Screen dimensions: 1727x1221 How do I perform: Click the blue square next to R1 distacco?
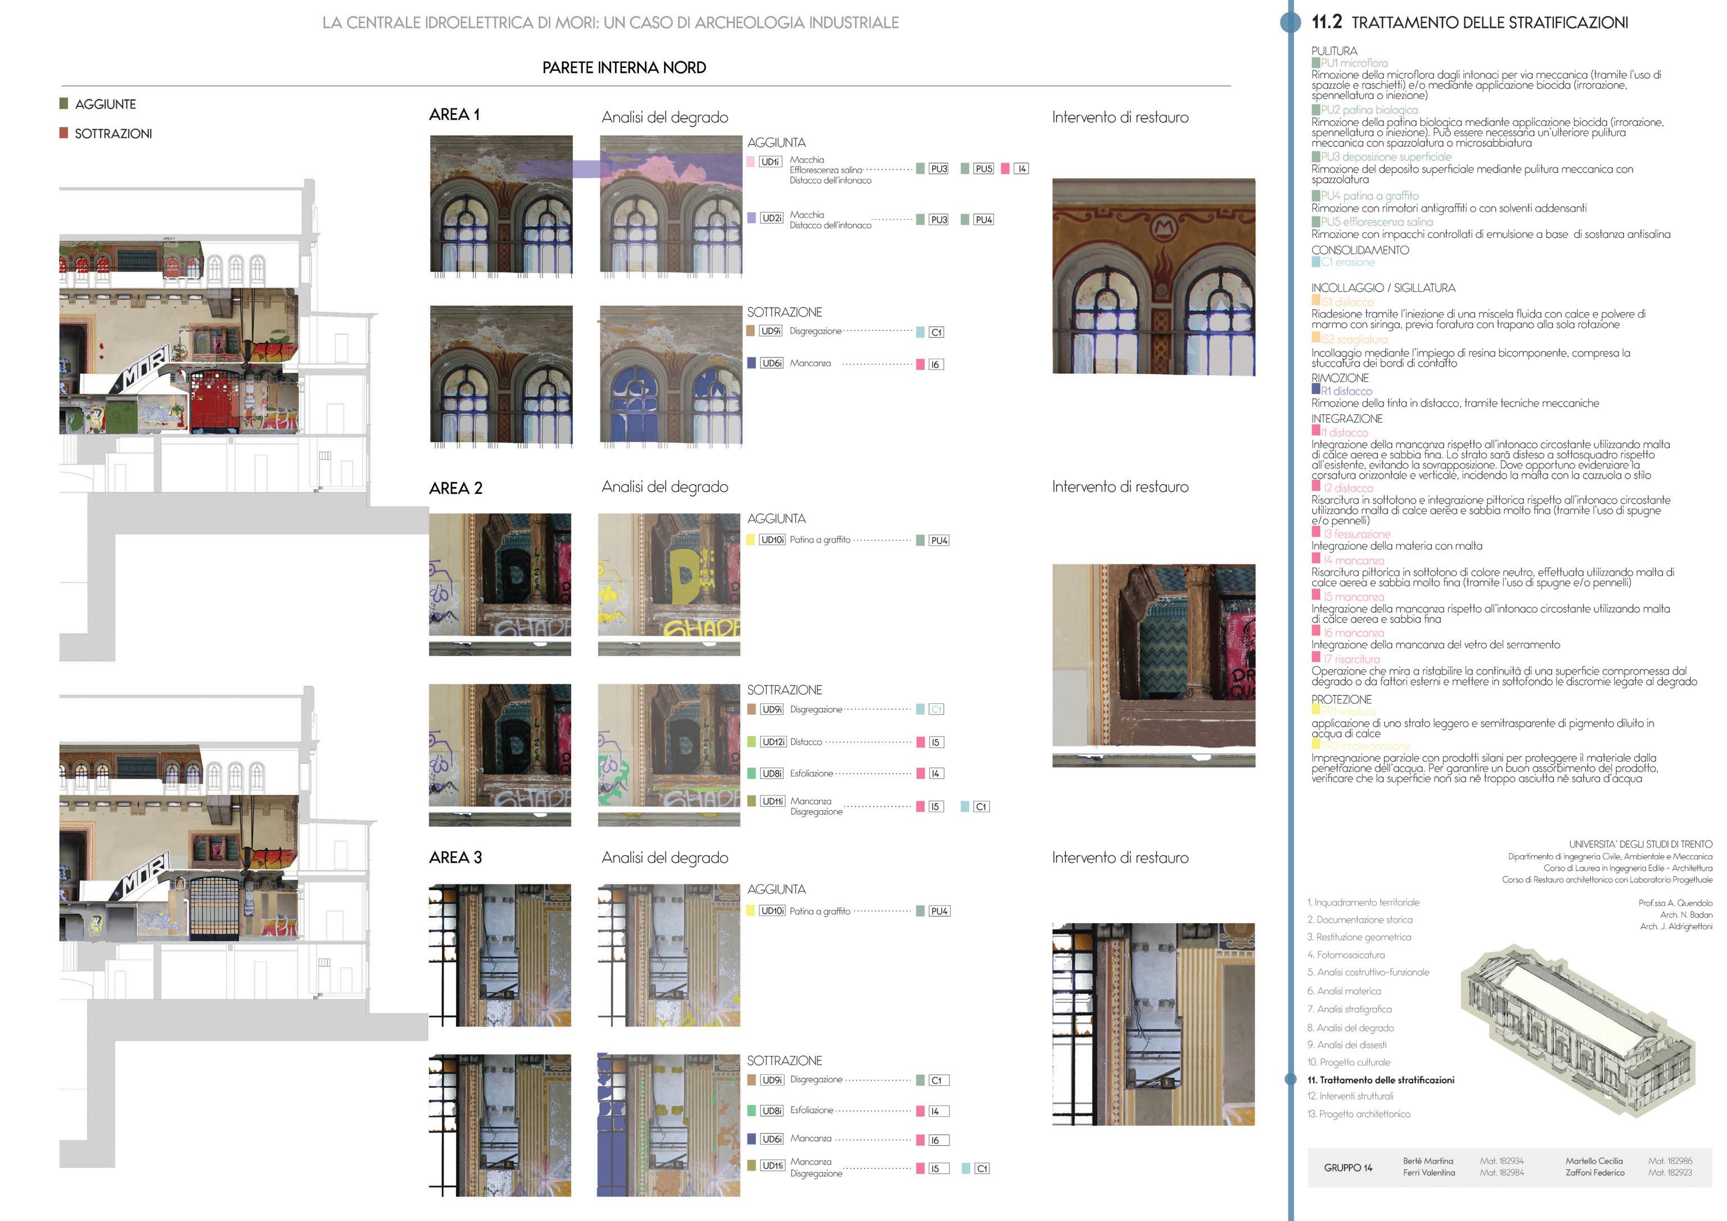point(1315,390)
